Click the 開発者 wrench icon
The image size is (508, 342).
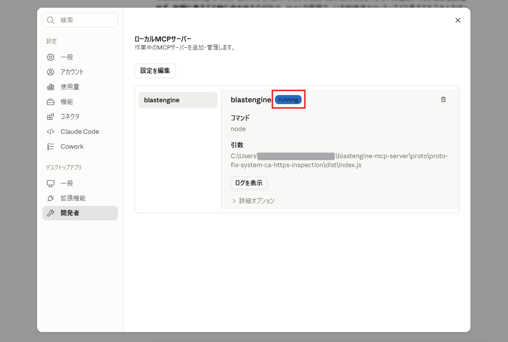51,213
